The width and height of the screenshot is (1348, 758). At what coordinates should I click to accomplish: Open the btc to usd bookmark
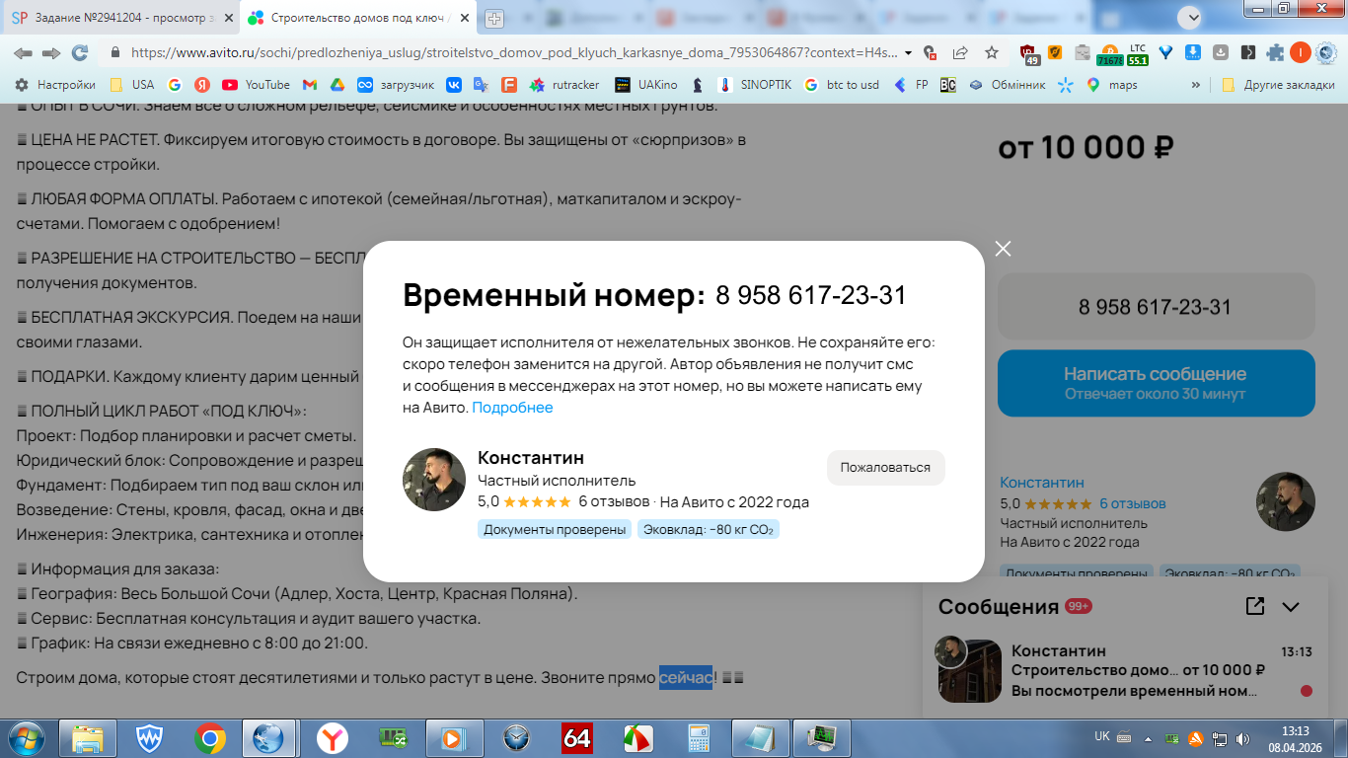842,85
